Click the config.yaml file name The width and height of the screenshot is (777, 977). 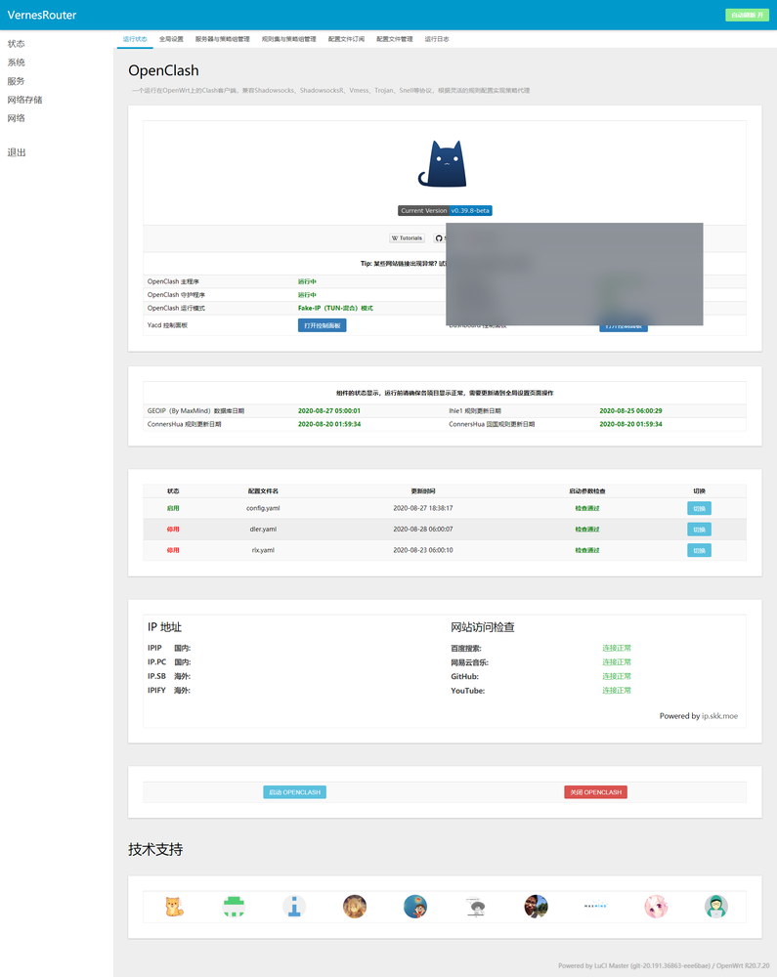click(263, 508)
